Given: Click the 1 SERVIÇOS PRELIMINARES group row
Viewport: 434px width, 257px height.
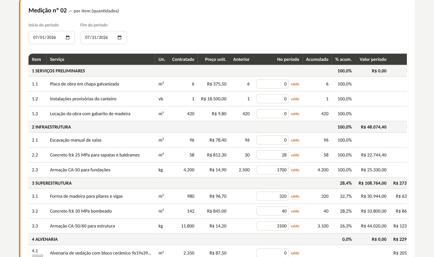Looking at the screenshot, I should pyautogui.click(x=218, y=71).
